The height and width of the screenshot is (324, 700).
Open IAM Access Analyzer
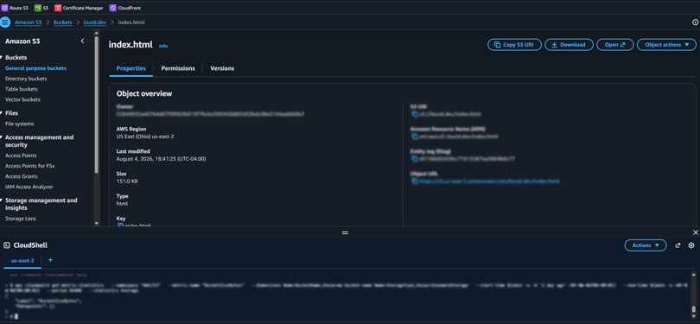click(x=29, y=187)
